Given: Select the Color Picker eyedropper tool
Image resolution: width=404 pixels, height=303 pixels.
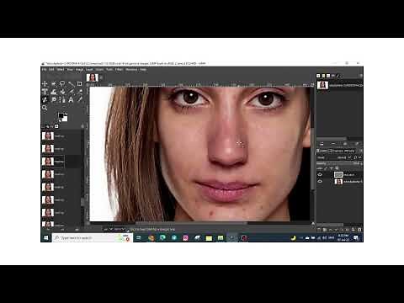Looking at the screenshot, I should pyautogui.click(x=80, y=99).
